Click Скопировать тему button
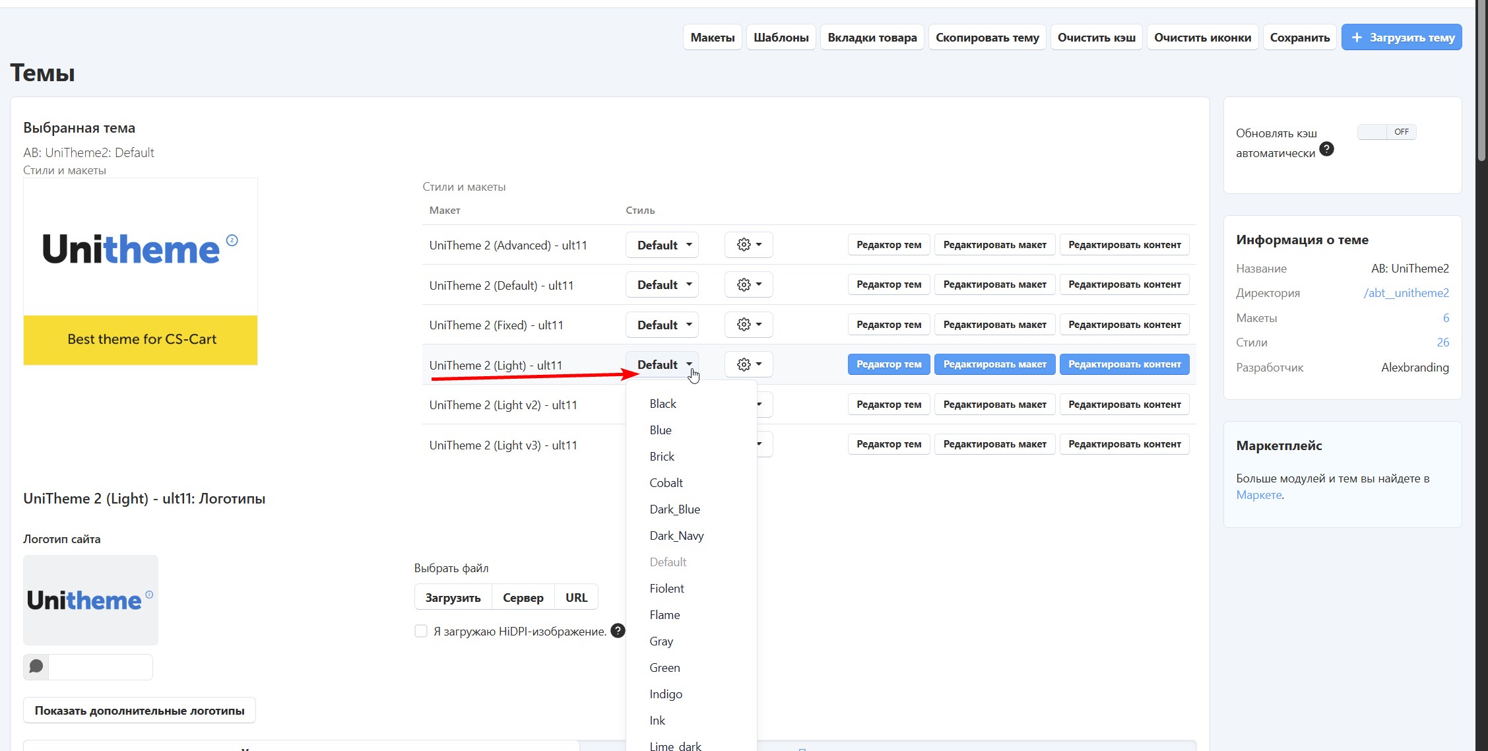Screen dimensions: 1488x751 point(987,37)
